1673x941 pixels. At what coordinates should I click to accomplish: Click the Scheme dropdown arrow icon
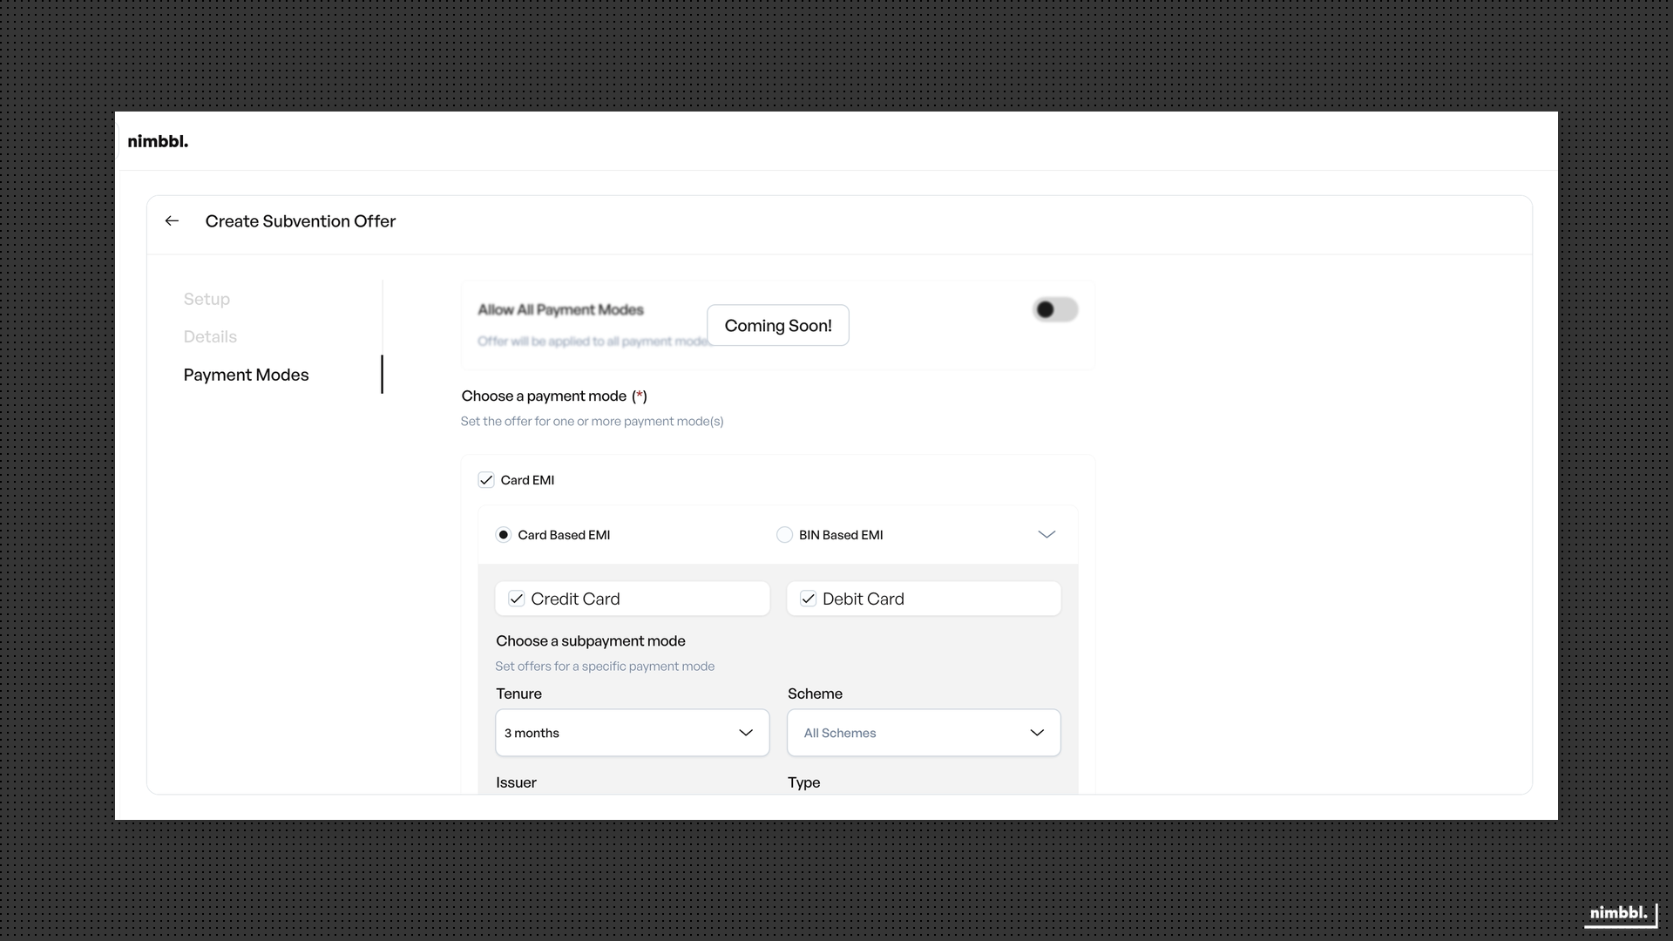click(x=1037, y=733)
